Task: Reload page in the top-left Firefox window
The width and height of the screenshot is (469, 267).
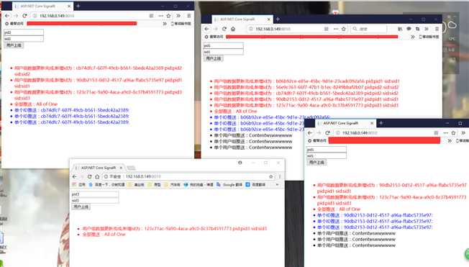Action: pos(24,16)
